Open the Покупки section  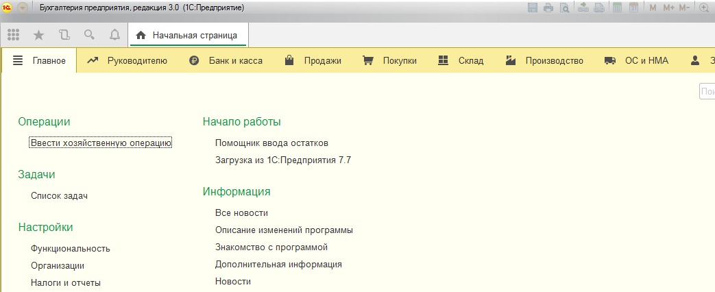pos(389,61)
